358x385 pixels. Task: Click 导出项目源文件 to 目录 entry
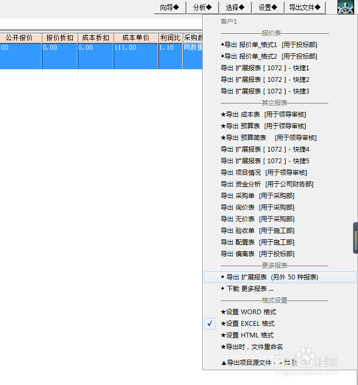[x=280, y=363]
